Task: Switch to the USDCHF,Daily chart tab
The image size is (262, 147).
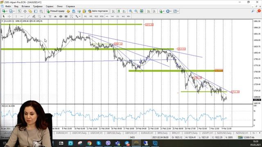Action: [x=79, y=133]
